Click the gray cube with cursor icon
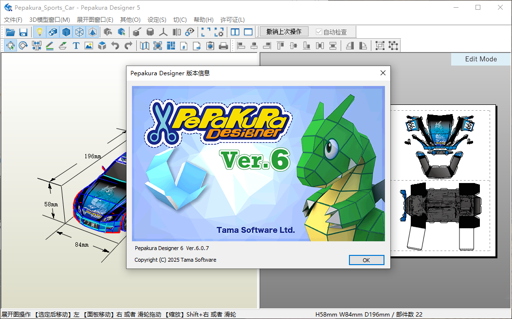The image size is (512, 319). pyautogui.click(x=108, y=32)
